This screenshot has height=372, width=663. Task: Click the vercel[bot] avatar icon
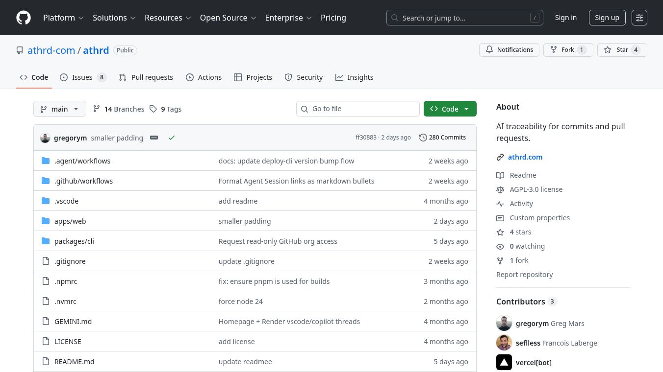point(504,363)
